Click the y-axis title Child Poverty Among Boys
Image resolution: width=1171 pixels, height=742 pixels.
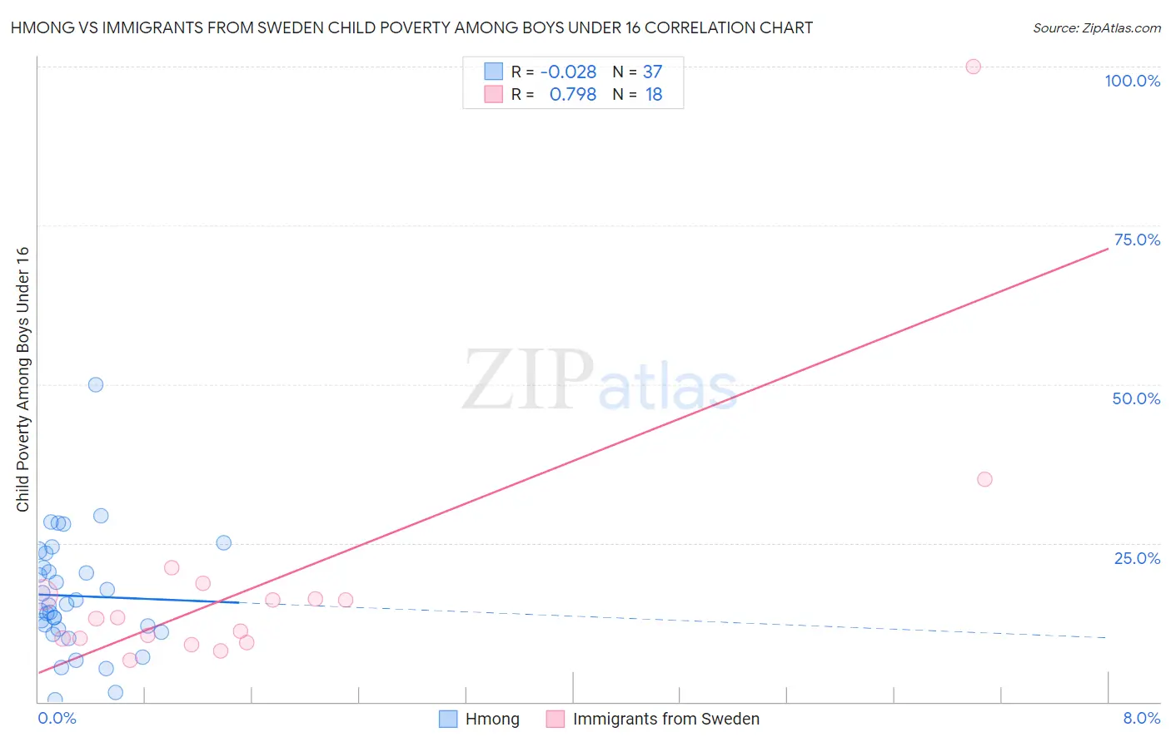pyautogui.click(x=22, y=379)
